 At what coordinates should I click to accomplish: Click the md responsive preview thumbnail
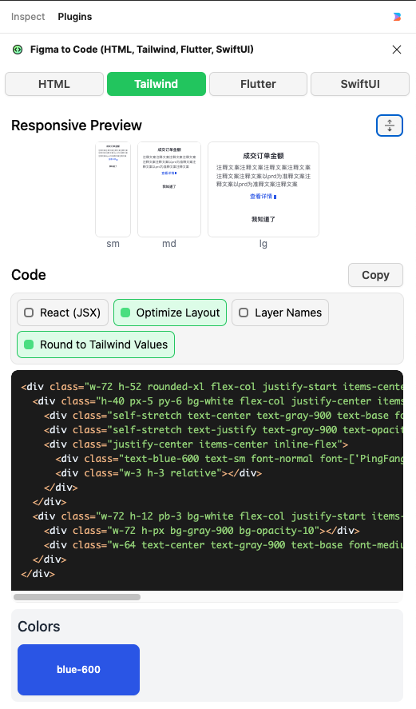click(169, 189)
